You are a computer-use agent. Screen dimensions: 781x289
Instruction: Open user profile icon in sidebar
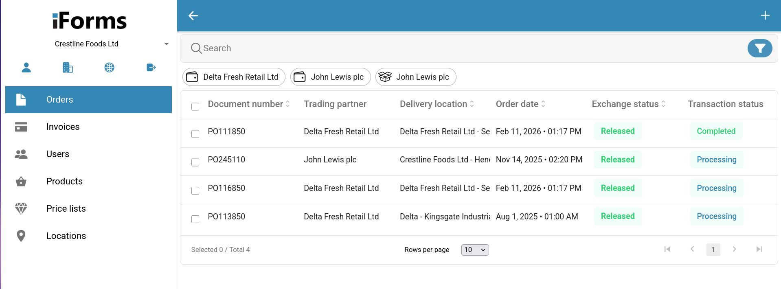26,68
